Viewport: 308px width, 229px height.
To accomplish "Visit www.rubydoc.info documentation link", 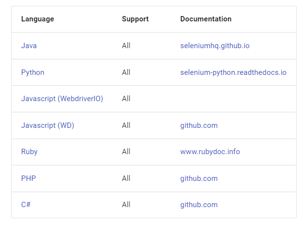I will pos(210,152).
